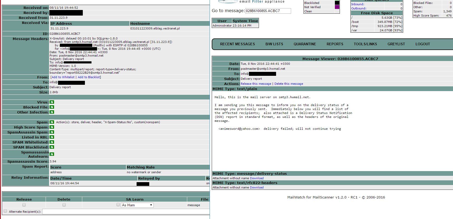The width and height of the screenshot is (453, 219).
Task: Download the message/delivery-status attachment
Action: coord(257,178)
